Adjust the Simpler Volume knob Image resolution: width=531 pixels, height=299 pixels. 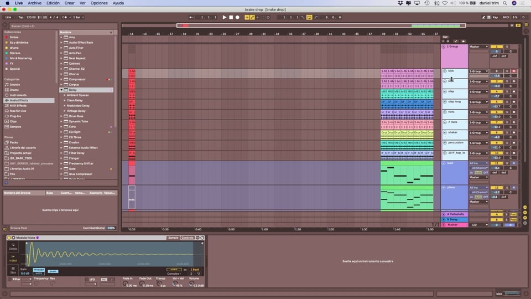192,283
